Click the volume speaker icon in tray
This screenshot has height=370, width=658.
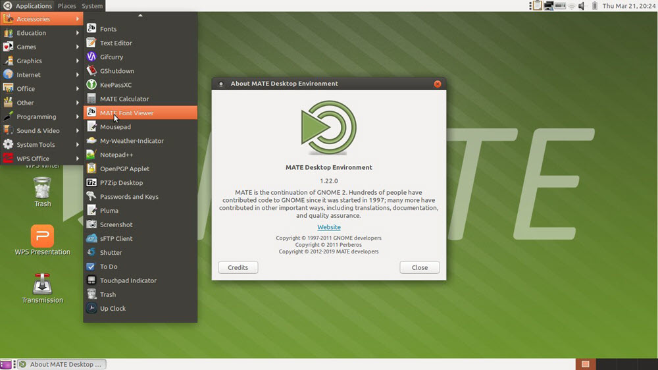(x=581, y=6)
